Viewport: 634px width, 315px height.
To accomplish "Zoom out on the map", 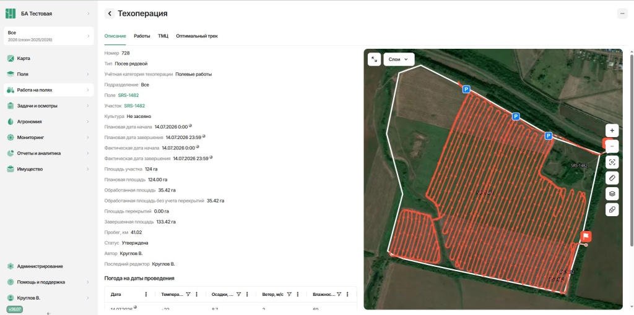I will [x=612, y=146].
